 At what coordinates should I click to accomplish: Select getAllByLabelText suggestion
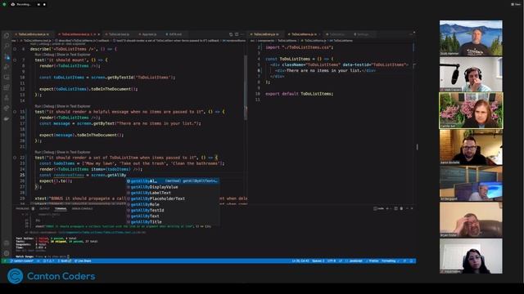tap(173, 193)
